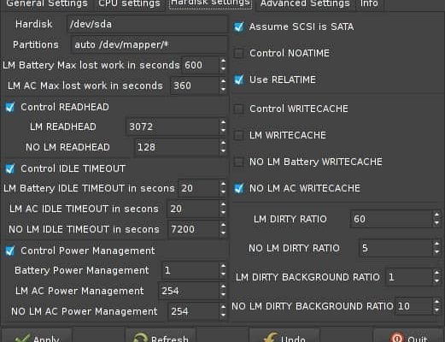Uncheck Control READHEAD option

pyautogui.click(x=10, y=108)
